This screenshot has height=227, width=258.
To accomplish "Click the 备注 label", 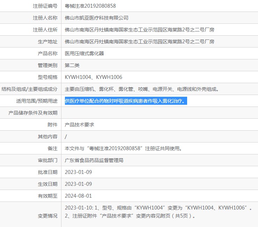I will (x=52, y=148).
